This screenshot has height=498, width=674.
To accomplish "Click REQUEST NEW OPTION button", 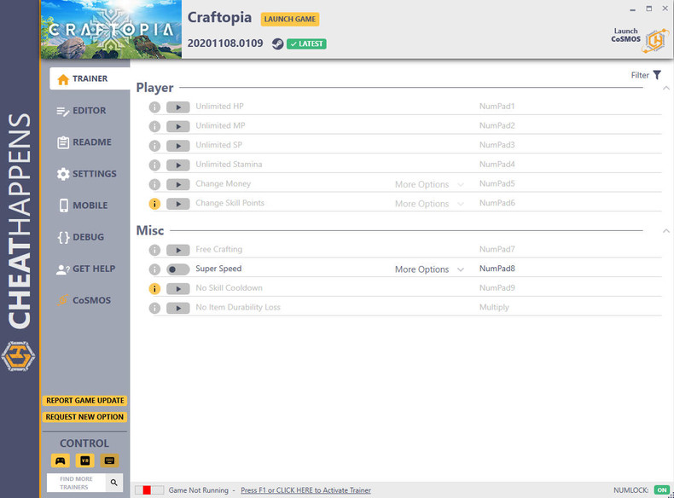I will pyautogui.click(x=84, y=417).
